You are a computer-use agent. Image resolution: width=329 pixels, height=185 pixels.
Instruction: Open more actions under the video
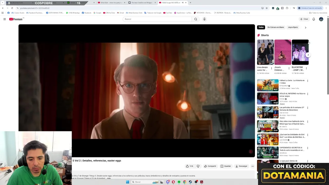pyautogui.click(x=252, y=166)
